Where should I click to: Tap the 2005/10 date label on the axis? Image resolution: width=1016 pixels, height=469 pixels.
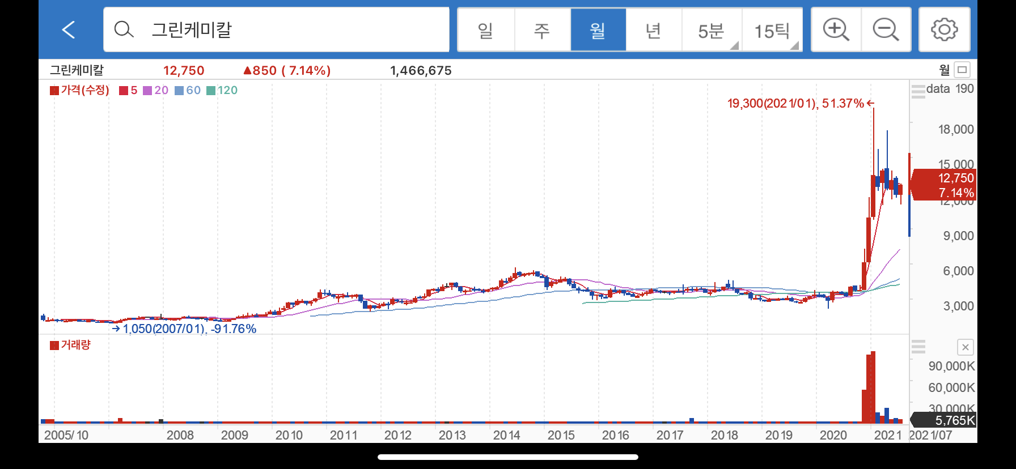click(66, 435)
